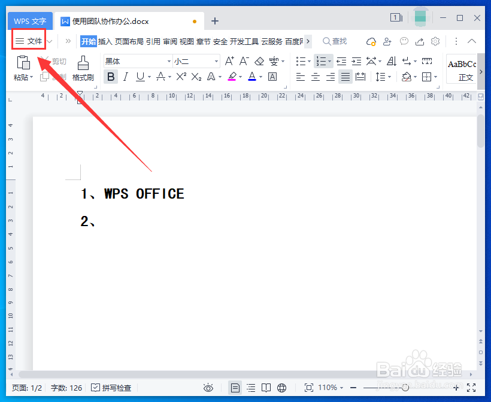Open settings gear icon in tab bar

click(435, 41)
